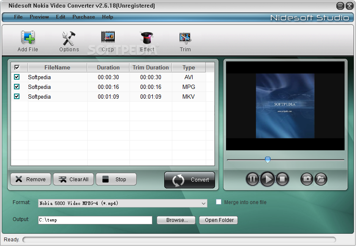Viewport: 356px width, 246px height.
Task: Open the Edit menu
Action: click(61, 17)
